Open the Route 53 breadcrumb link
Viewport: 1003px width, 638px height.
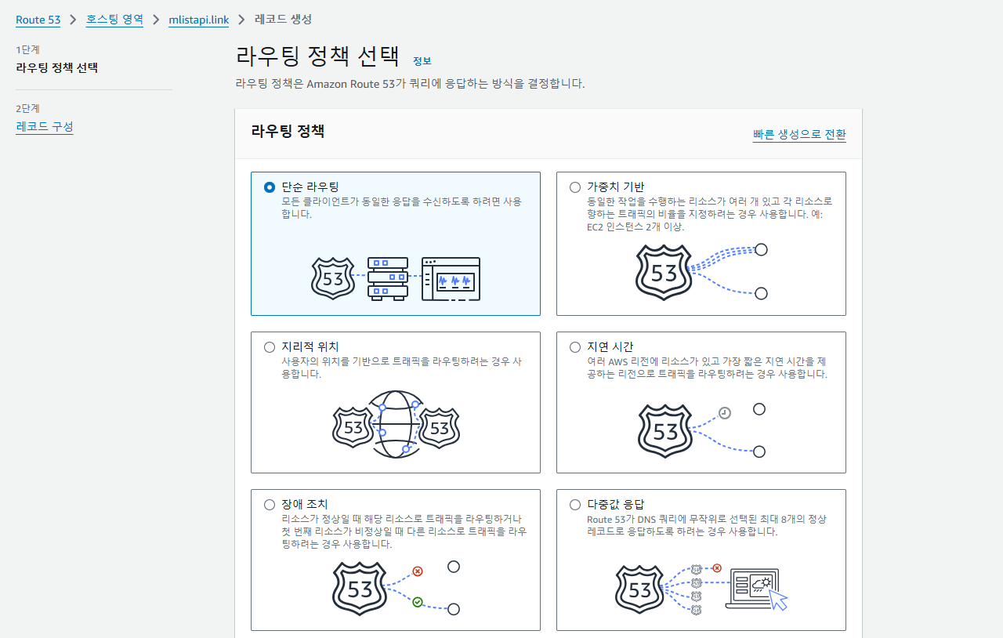(38, 20)
